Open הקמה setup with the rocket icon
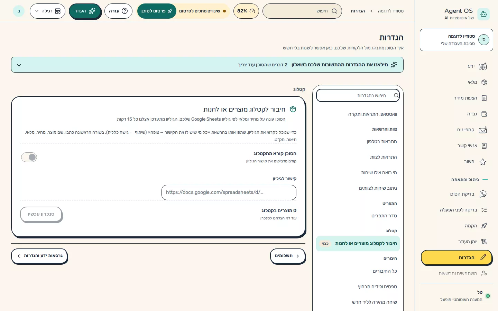The image size is (498, 311). click(456, 226)
